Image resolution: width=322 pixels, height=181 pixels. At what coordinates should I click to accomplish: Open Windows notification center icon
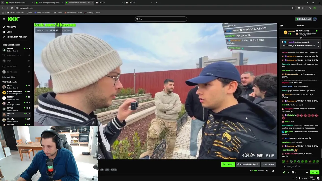click(318, 178)
